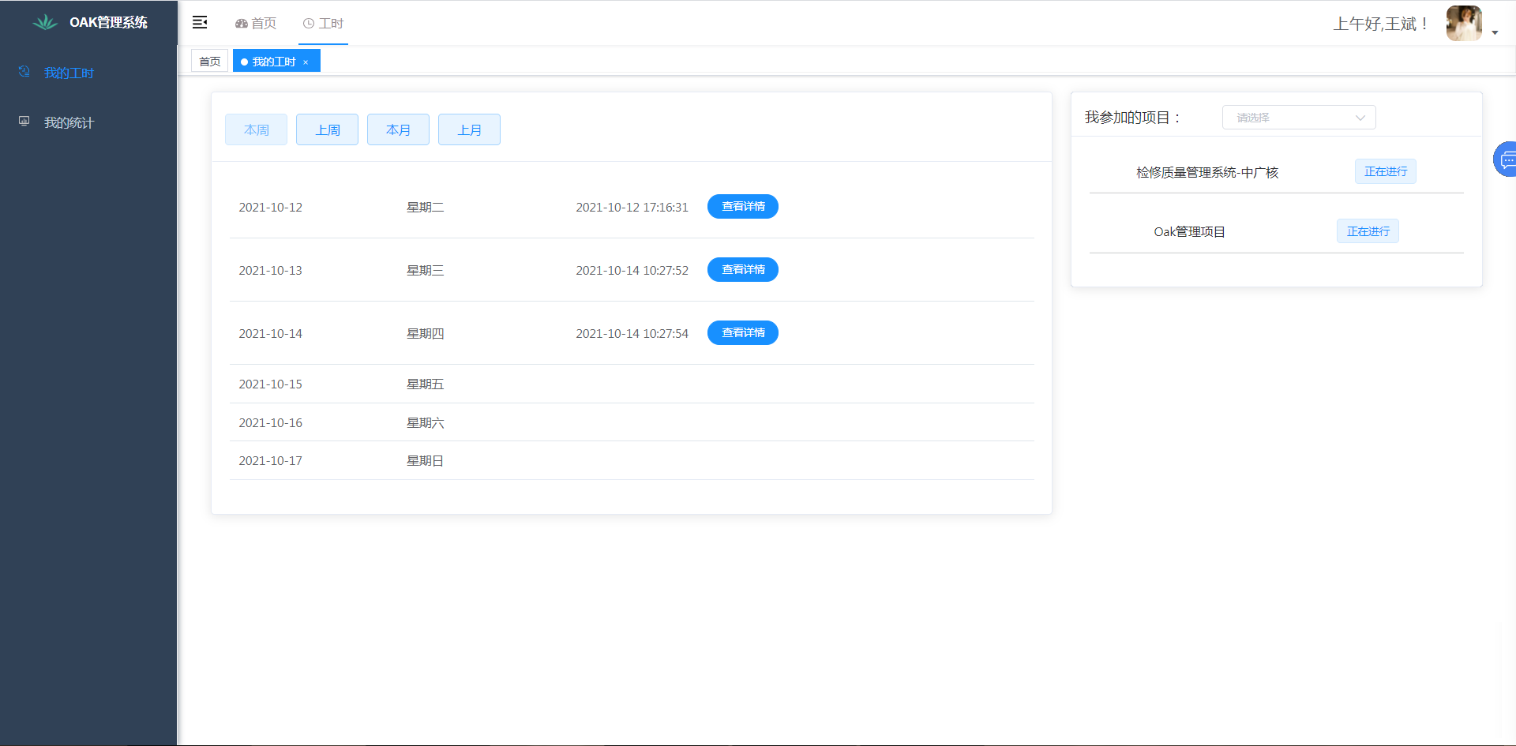Select project 检修质量管理系统-中广核
Screen dimensions: 1516x746
1207,172
